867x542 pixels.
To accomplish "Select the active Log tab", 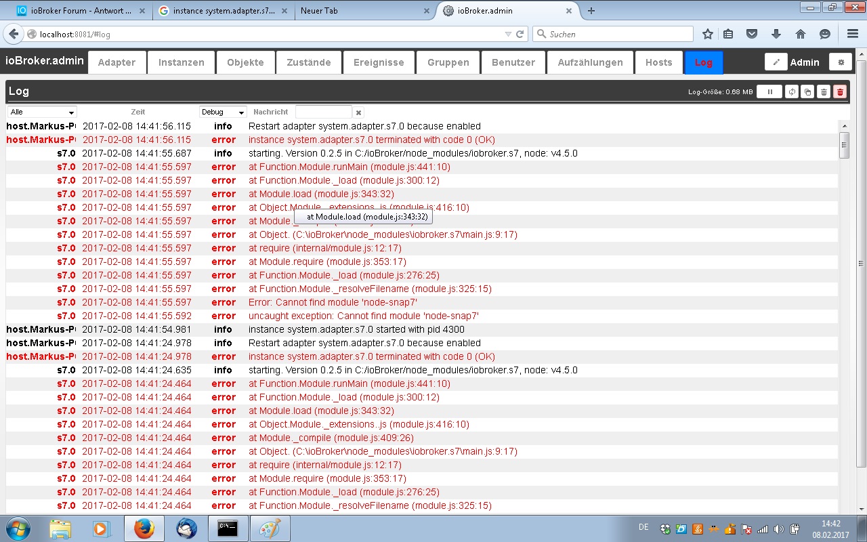I will (x=704, y=62).
